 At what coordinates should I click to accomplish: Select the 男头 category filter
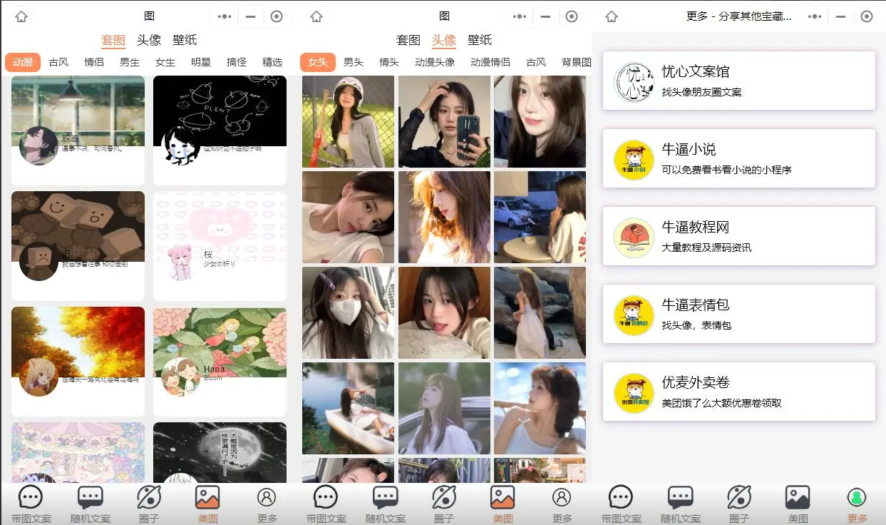pos(354,62)
